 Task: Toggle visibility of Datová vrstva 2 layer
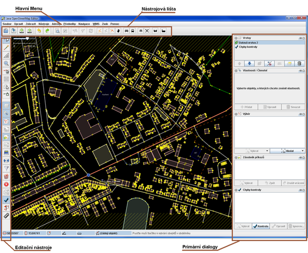236,43
